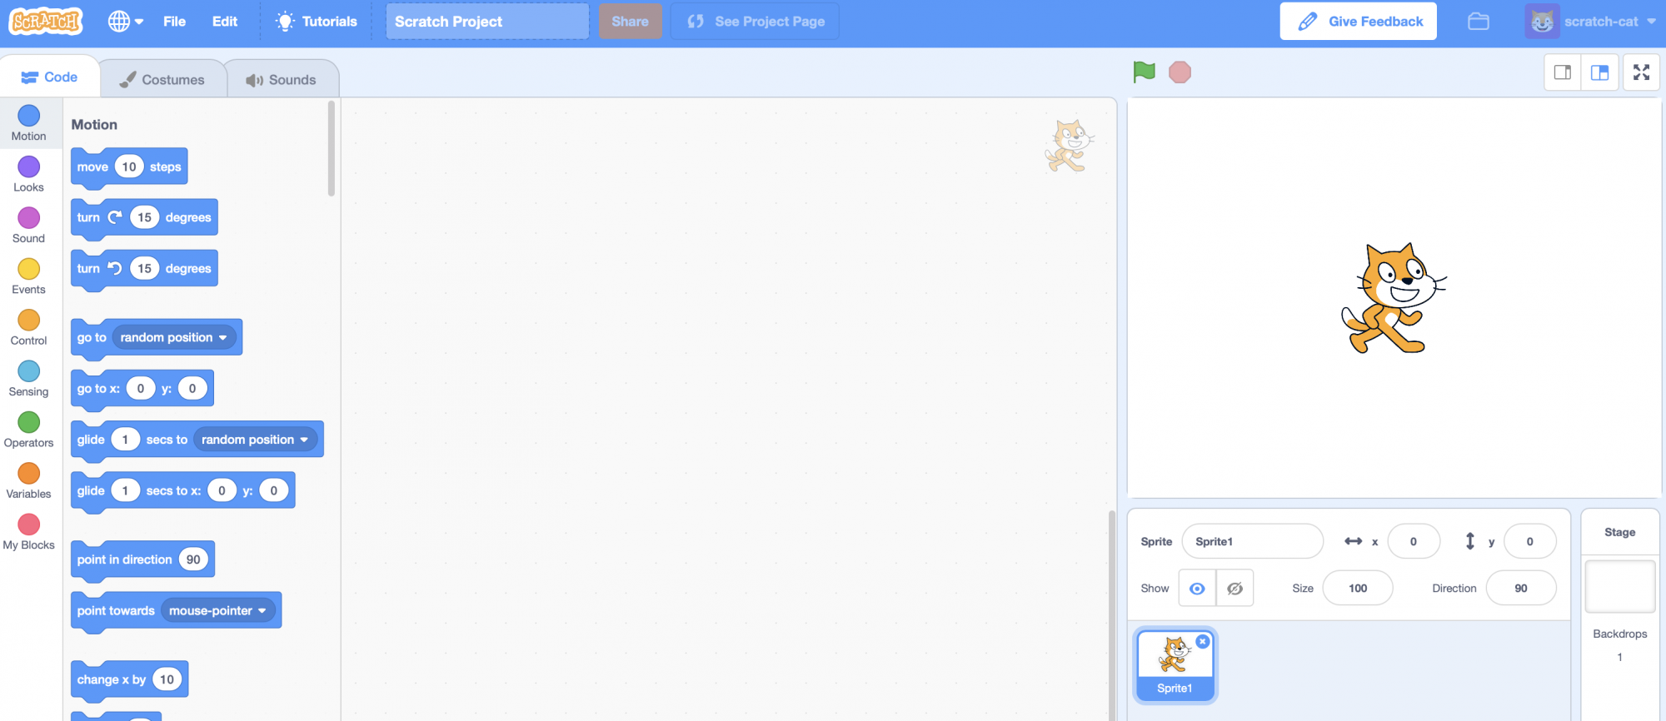Screen dimensions: 1666x721
Task: Open the mouse-pointer dropdown in point towards
Action: [x=218, y=611]
